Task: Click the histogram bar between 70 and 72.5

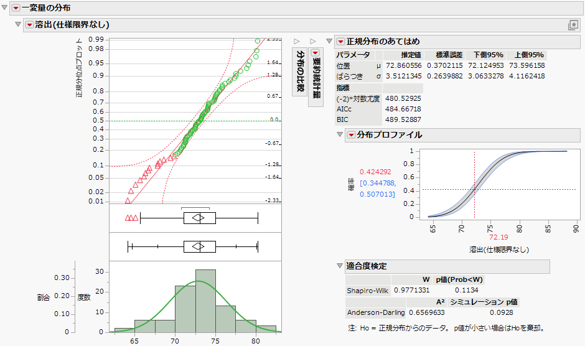Action: pos(185,309)
